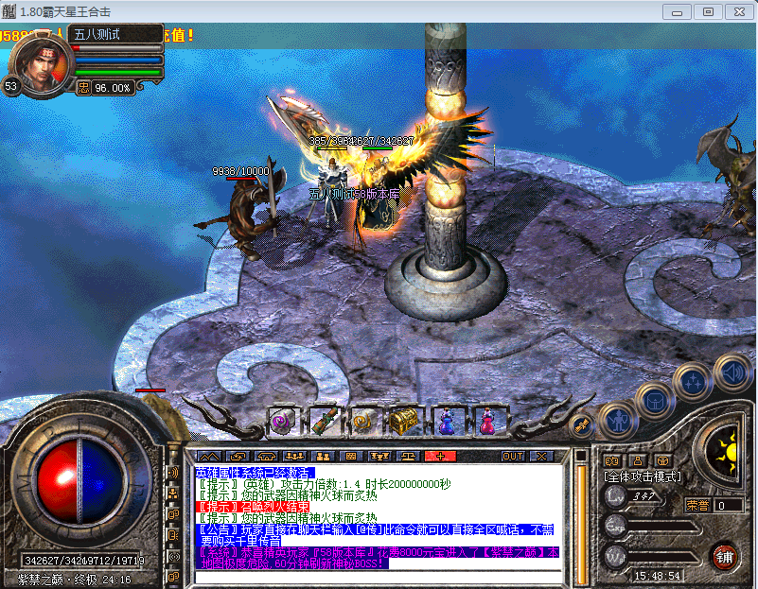Click the balance scale icon in chat toolbar
Screen dimensions: 758x589
(x=408, y=457)
